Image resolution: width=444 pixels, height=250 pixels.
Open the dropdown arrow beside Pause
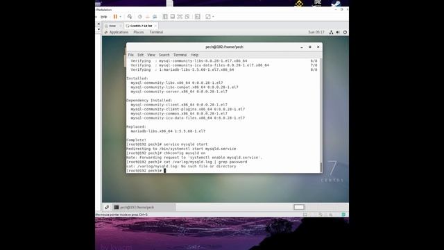[x=120, y=17]
